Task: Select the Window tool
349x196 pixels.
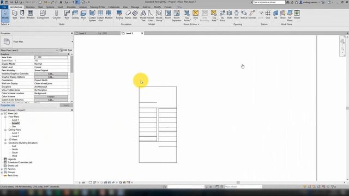Action: pos(31,15)
